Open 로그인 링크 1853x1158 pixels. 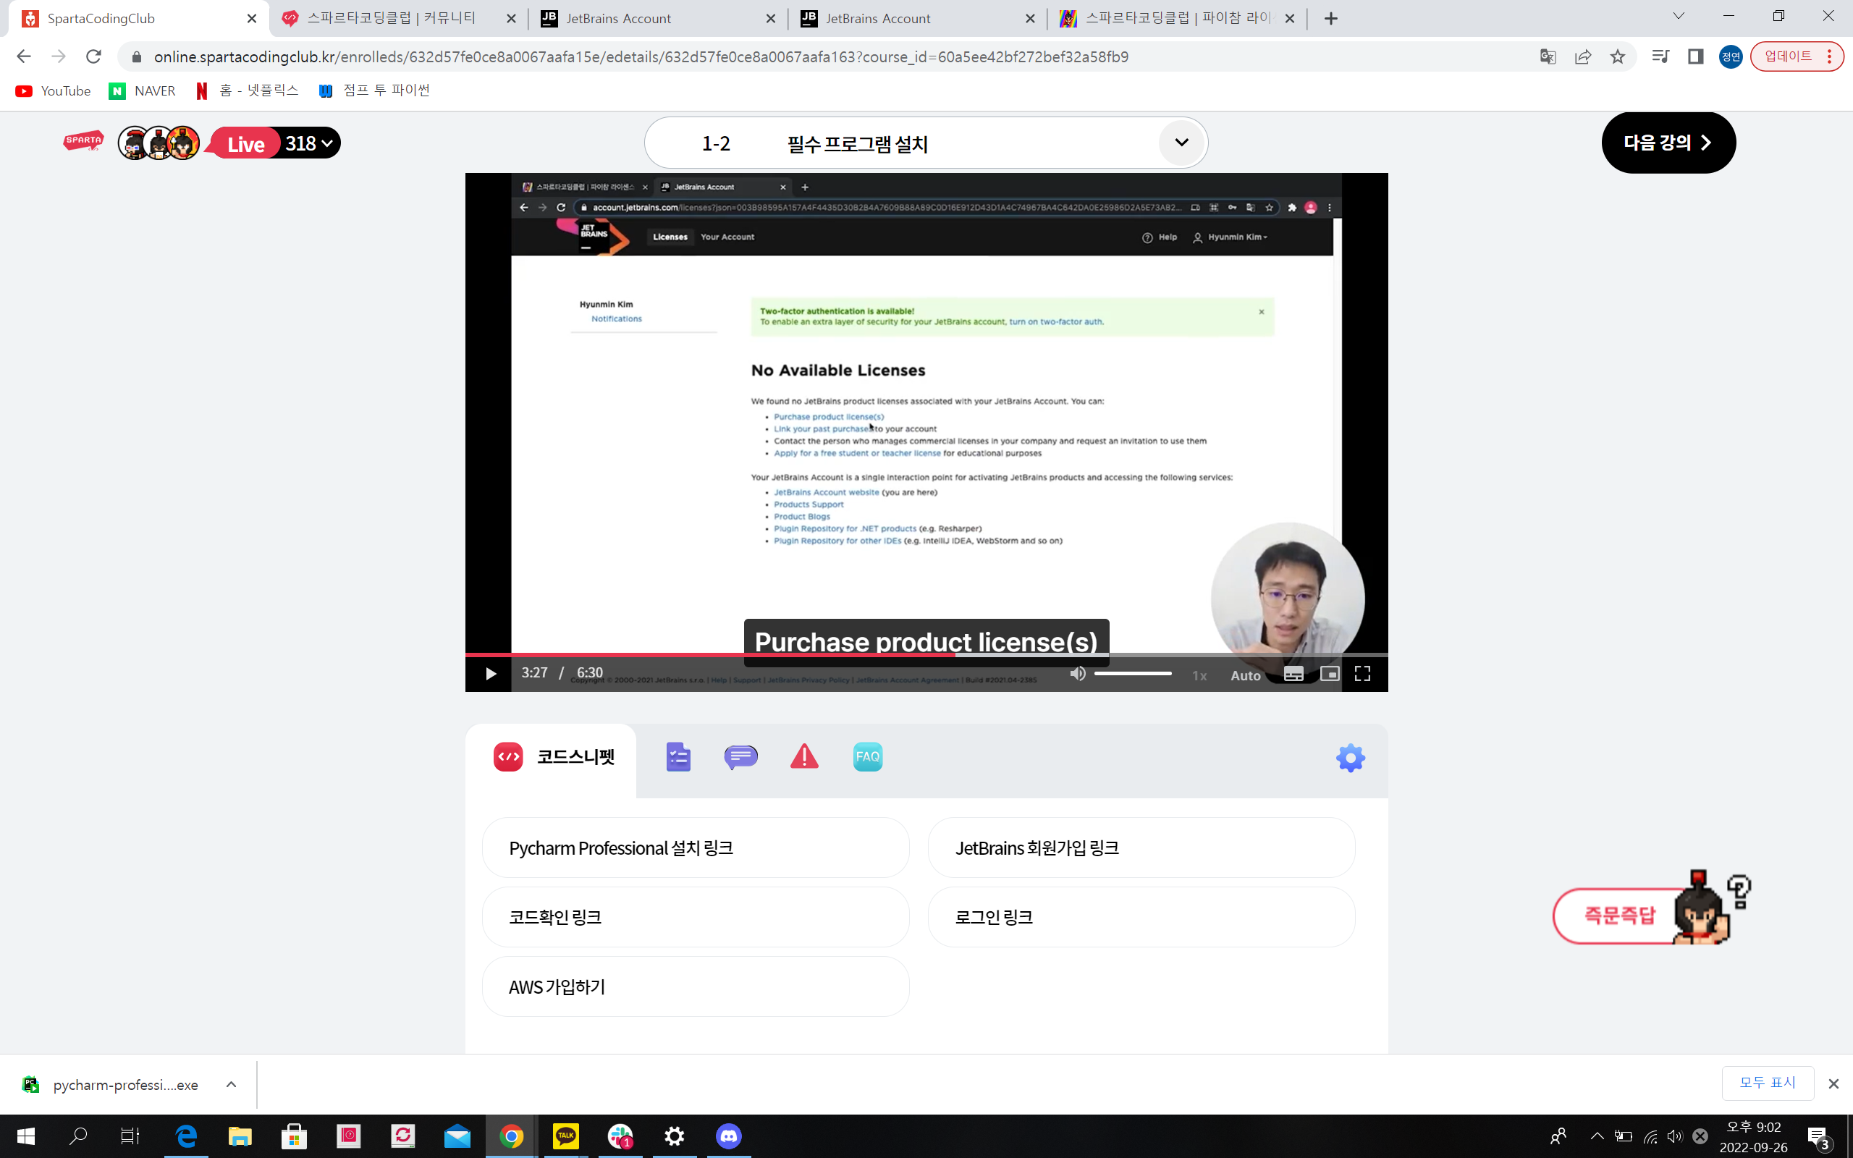(x=1141, y=917)
